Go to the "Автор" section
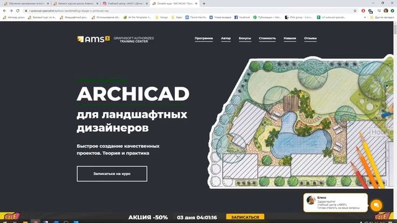The image size is (397, 223). (226, 38)
